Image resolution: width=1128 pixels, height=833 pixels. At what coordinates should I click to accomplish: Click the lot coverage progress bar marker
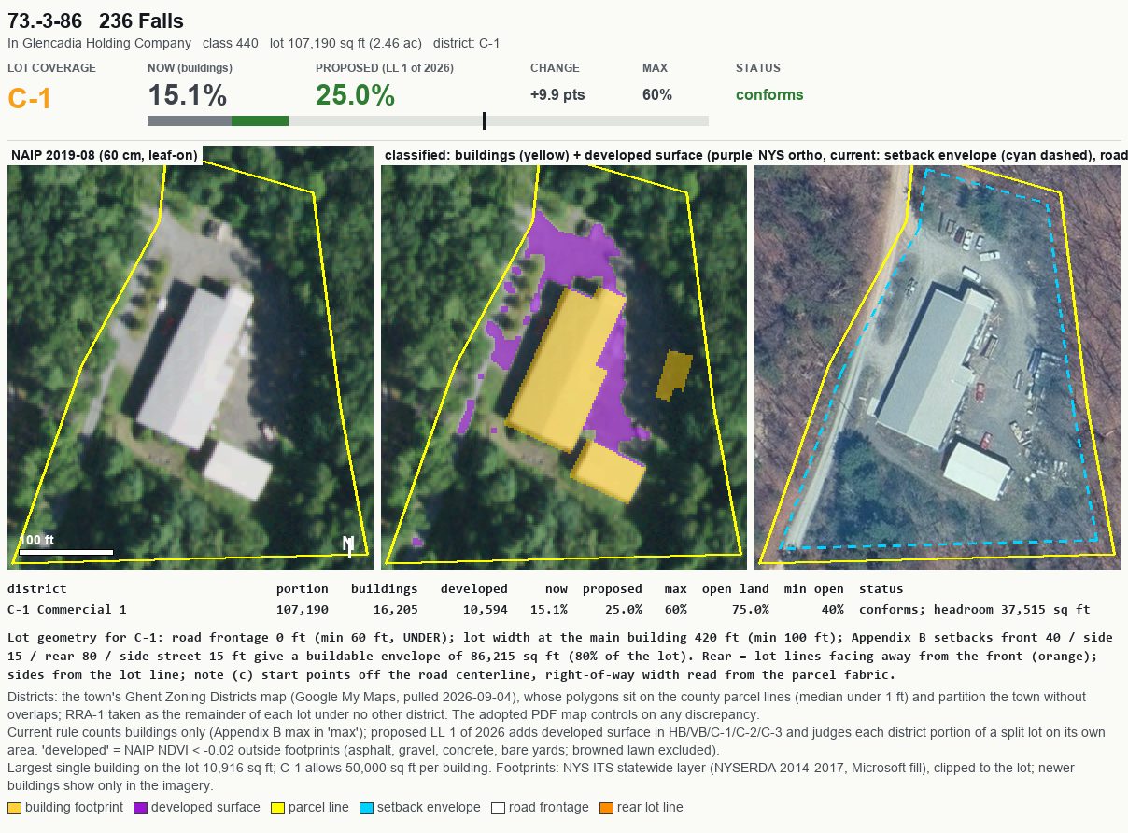[x=484, y=120]
